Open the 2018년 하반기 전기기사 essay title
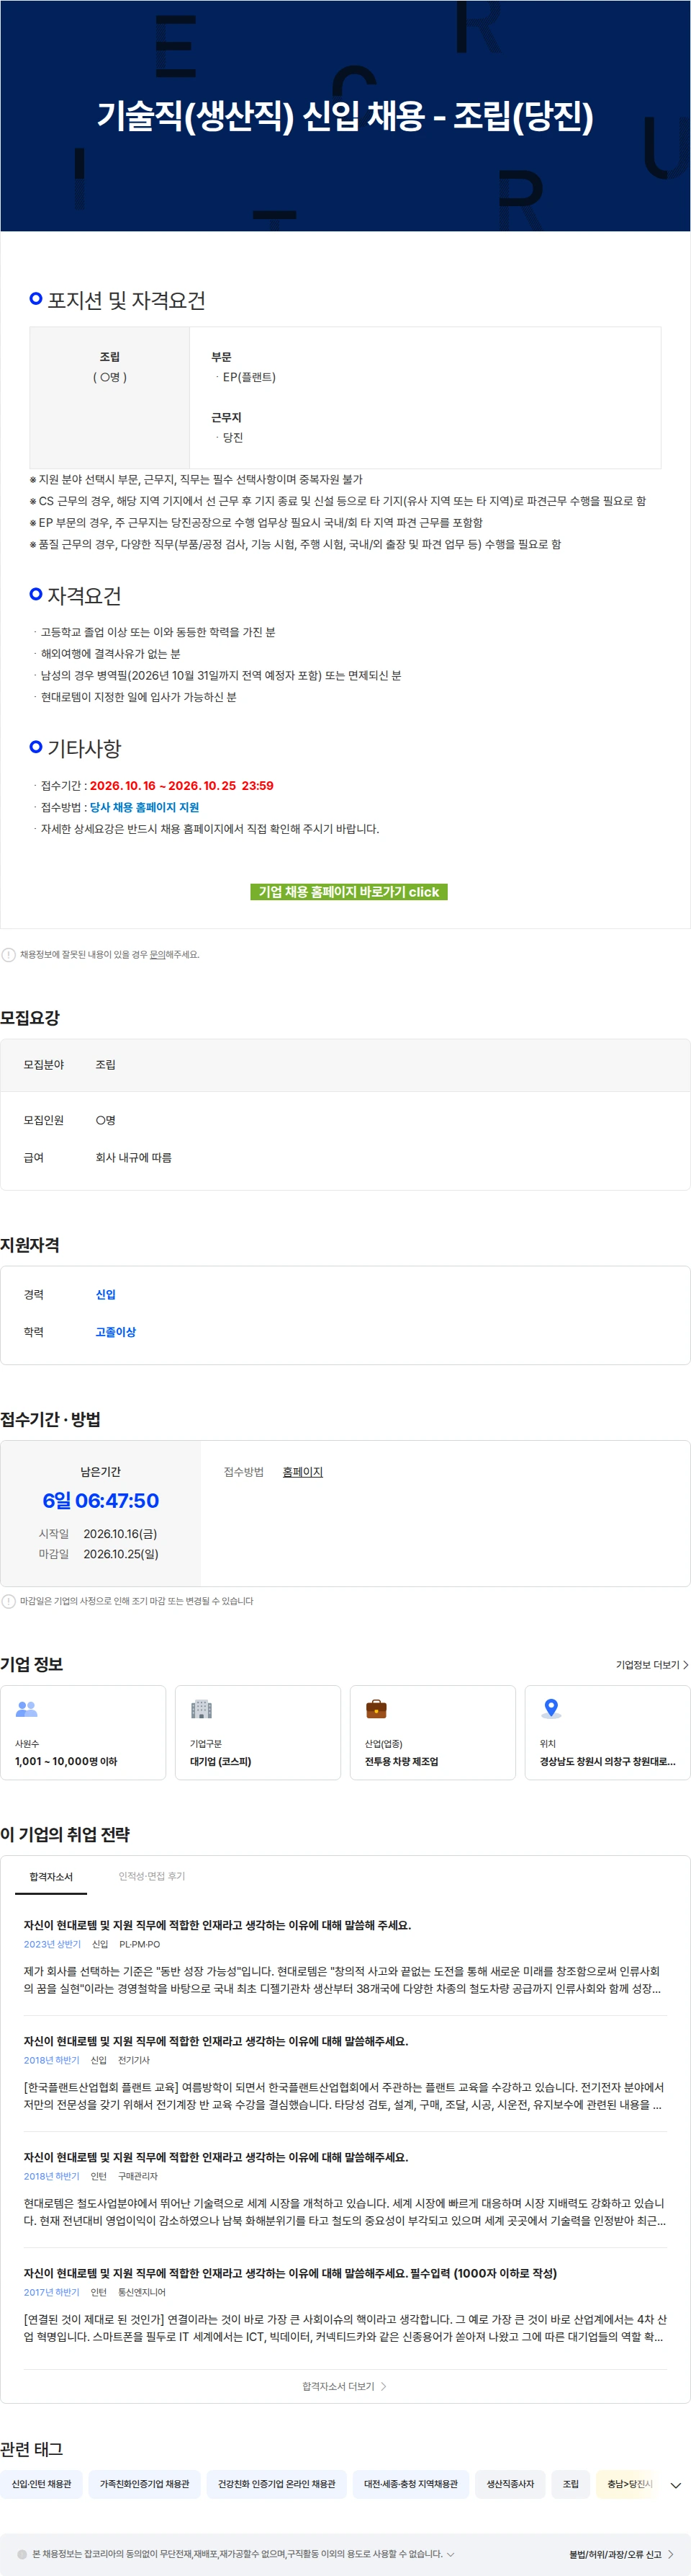The width and height of the screenshot is (691, 2576). point(216,2042)
